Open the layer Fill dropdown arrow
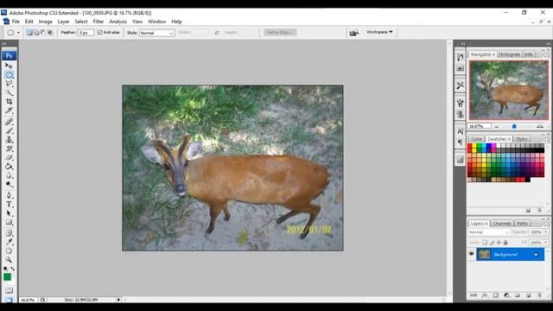Image resolution: width=553 pixels, height=311 pixels. point(546,243)
